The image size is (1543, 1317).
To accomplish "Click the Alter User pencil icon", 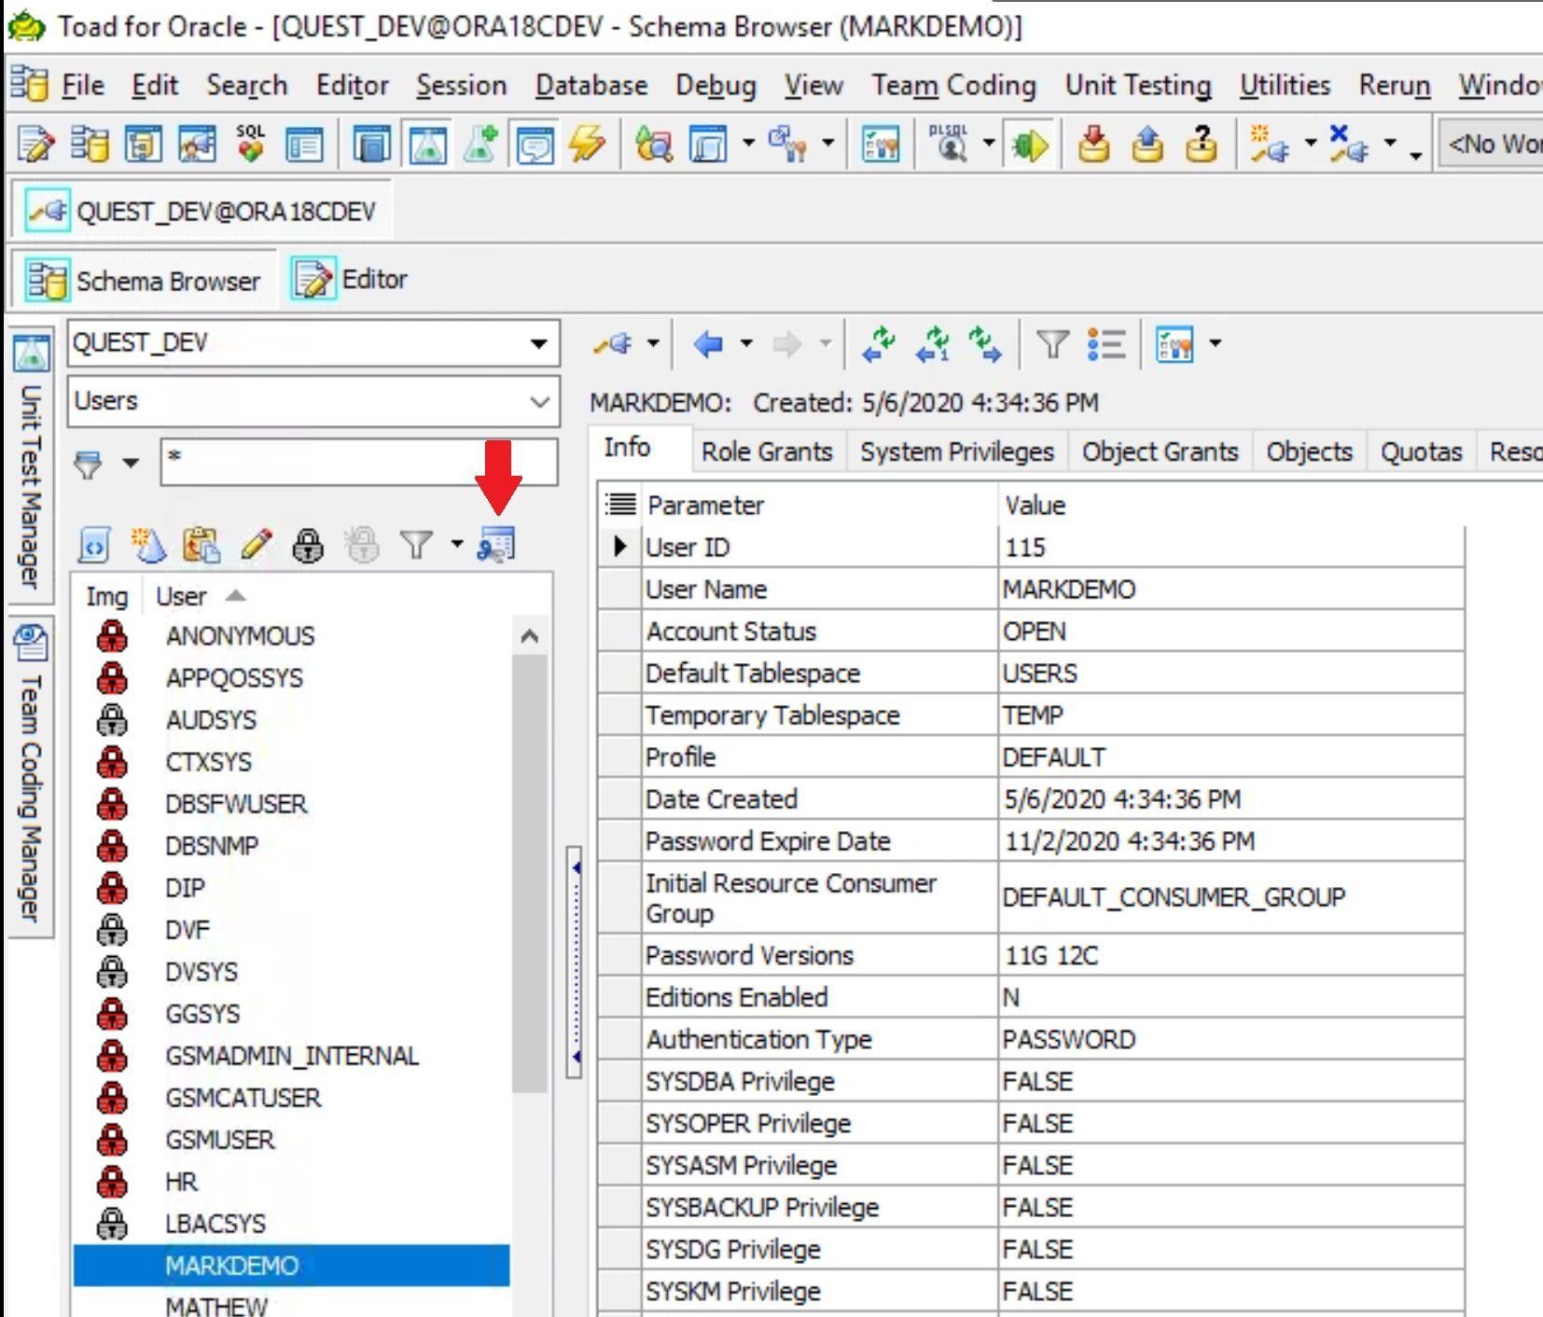I will [256, 545].
